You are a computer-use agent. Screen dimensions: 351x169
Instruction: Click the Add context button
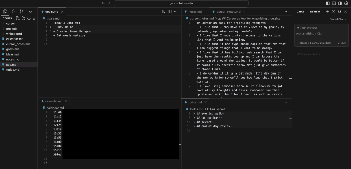[x=307, y=28]
